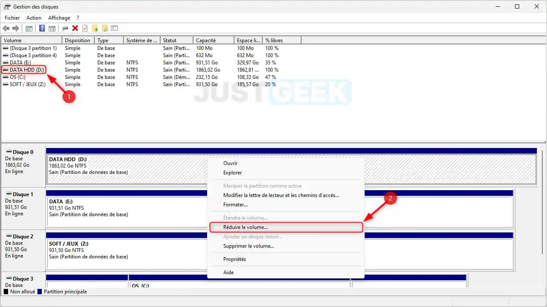Viewport: 547px width, 307px height.
Task: Select the DATA HDD (D:) partition block
Action: 291,166
